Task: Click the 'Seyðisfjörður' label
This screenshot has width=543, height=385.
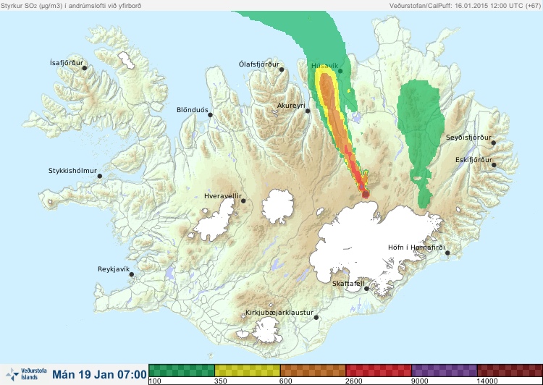Action: (x=468, y=137)
